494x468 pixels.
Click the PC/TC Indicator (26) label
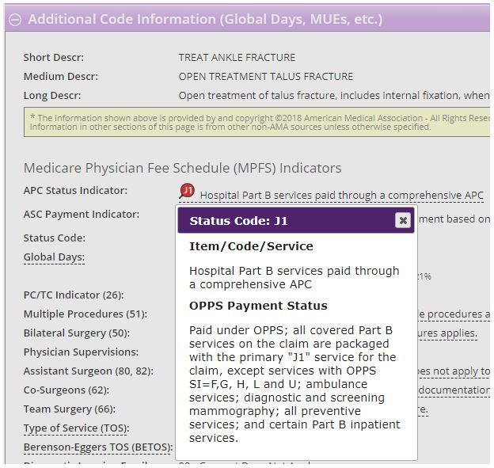[x=74, y=295]
